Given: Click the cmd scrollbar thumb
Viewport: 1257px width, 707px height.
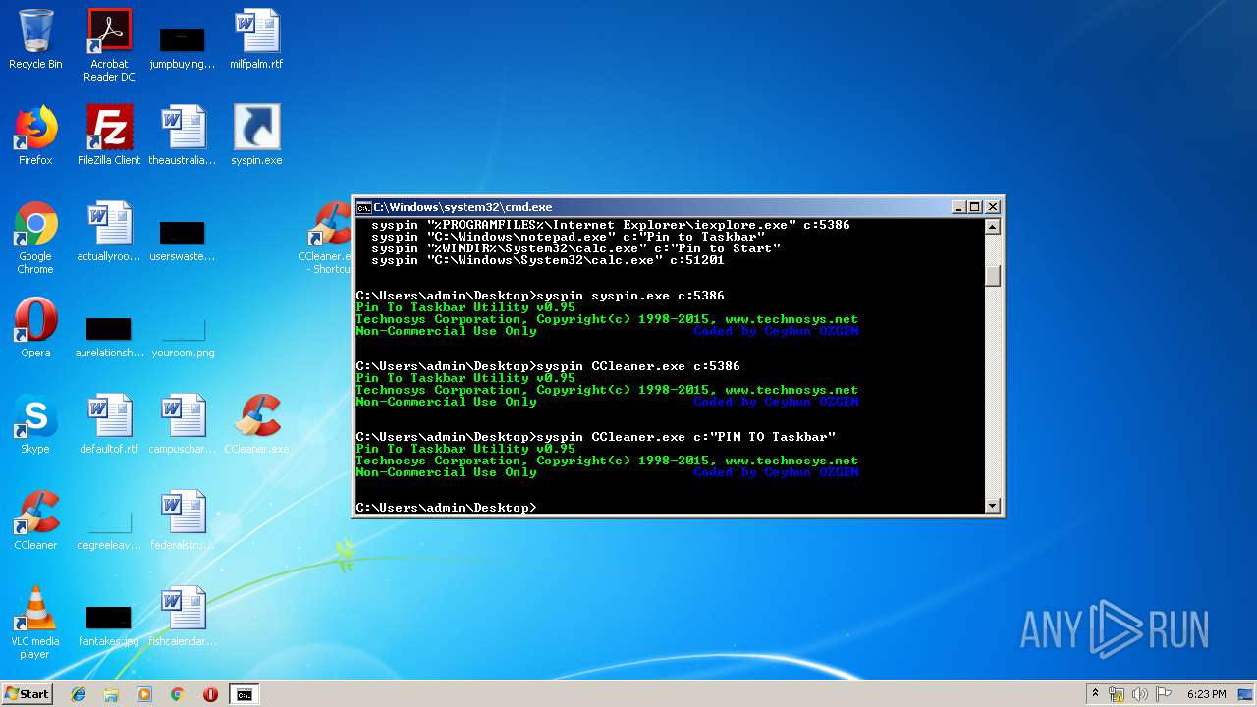Looking at the screenshot, I should click(x=992, y=276).
